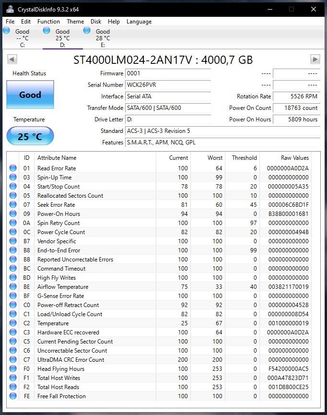Image resolution: width=327 pixels, height=415 pixels.
Task: Click the Current column header
Action: coord(178,158)
